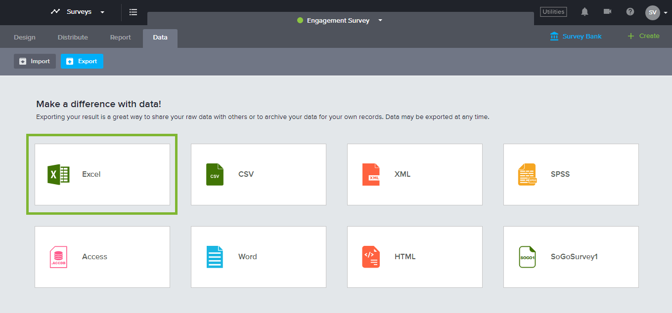The height and width of the screenshot is (313, 672).
Task: Open the notifications bell
Action: click(x=584, y=12)
